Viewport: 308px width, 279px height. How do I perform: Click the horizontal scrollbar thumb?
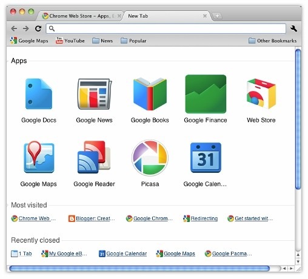(x=139, y=268)
